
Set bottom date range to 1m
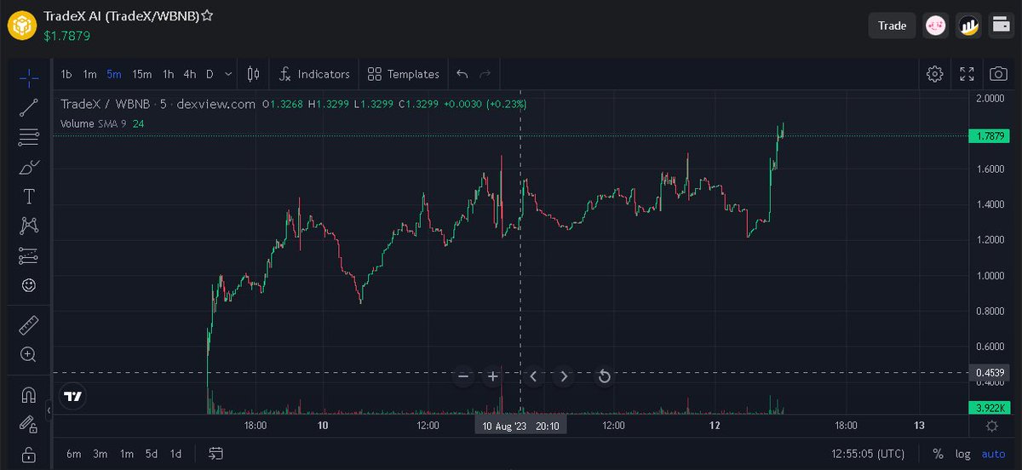[x=126, y=453]
